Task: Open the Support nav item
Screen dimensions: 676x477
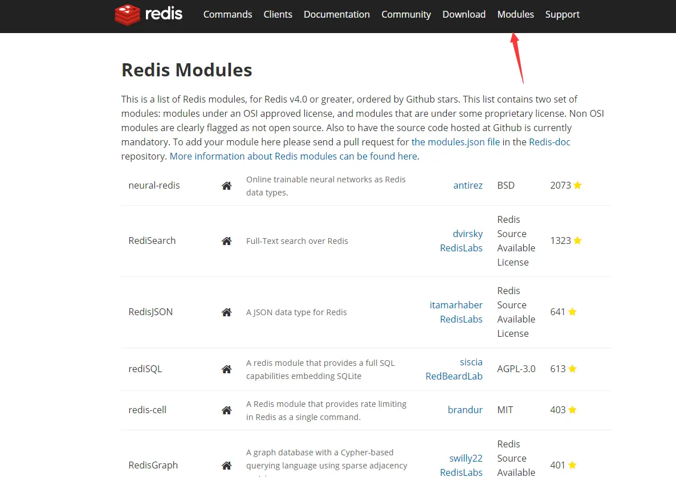Action: pos(562,14)
